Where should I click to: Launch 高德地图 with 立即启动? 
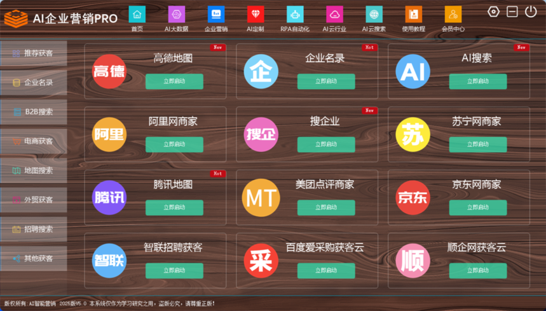click(x=174, y=81)
